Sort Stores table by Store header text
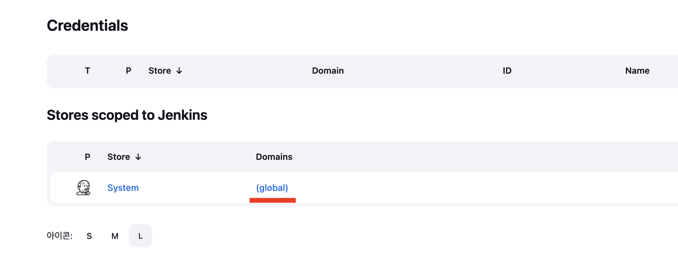The image size is (678, 278). tap(119, 157)
